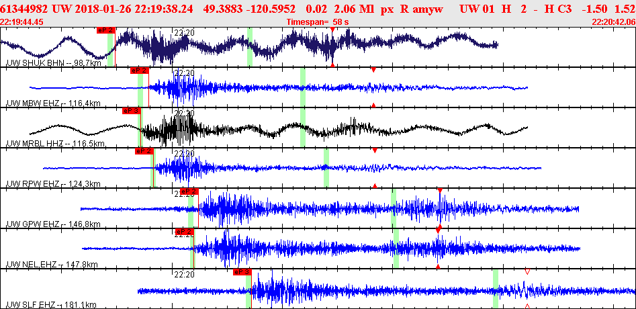Click the hollow red bottom triangle on SLF trace
This screenshot has width=636, height=309.
[527, 306]
